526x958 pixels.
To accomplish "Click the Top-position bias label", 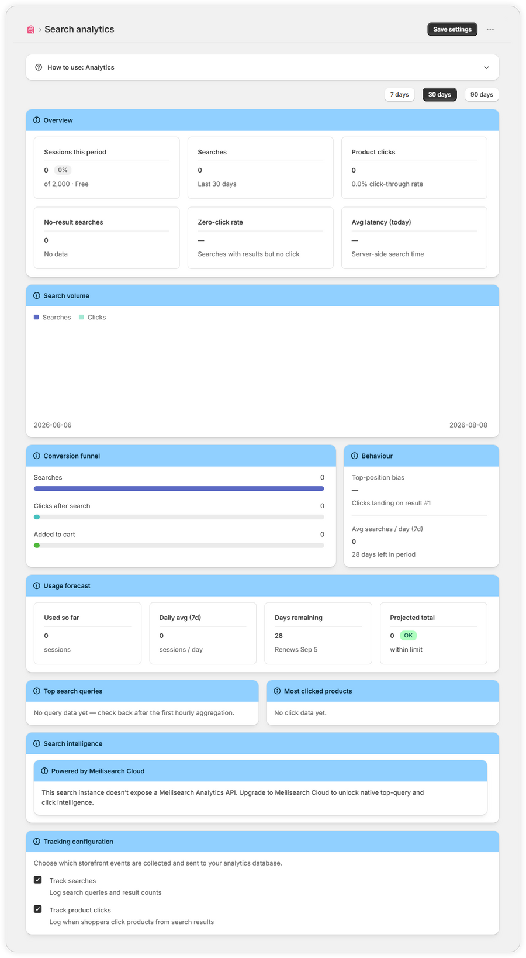I will pyautogui.click(x=378, y=477).
